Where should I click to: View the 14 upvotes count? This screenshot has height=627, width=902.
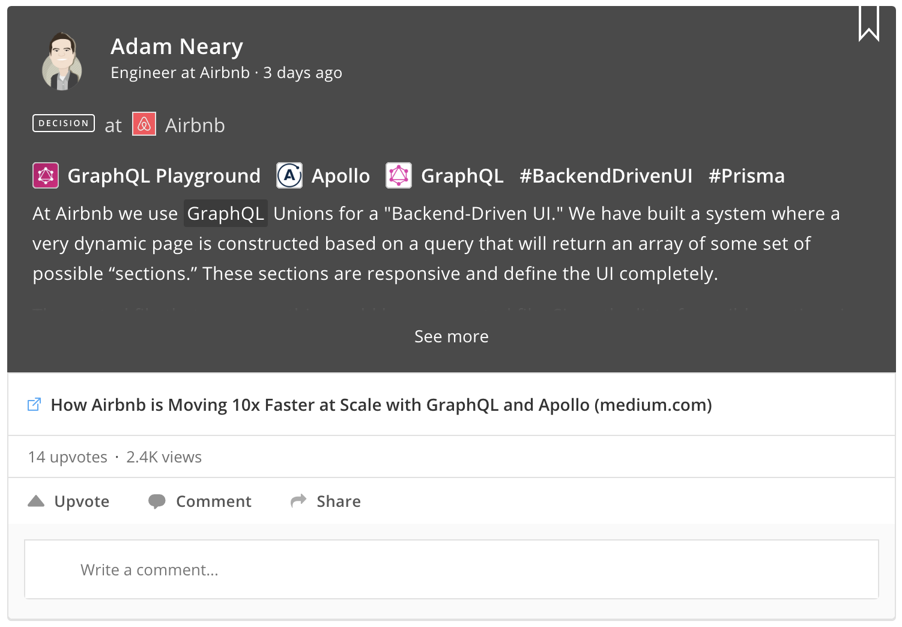68,457
